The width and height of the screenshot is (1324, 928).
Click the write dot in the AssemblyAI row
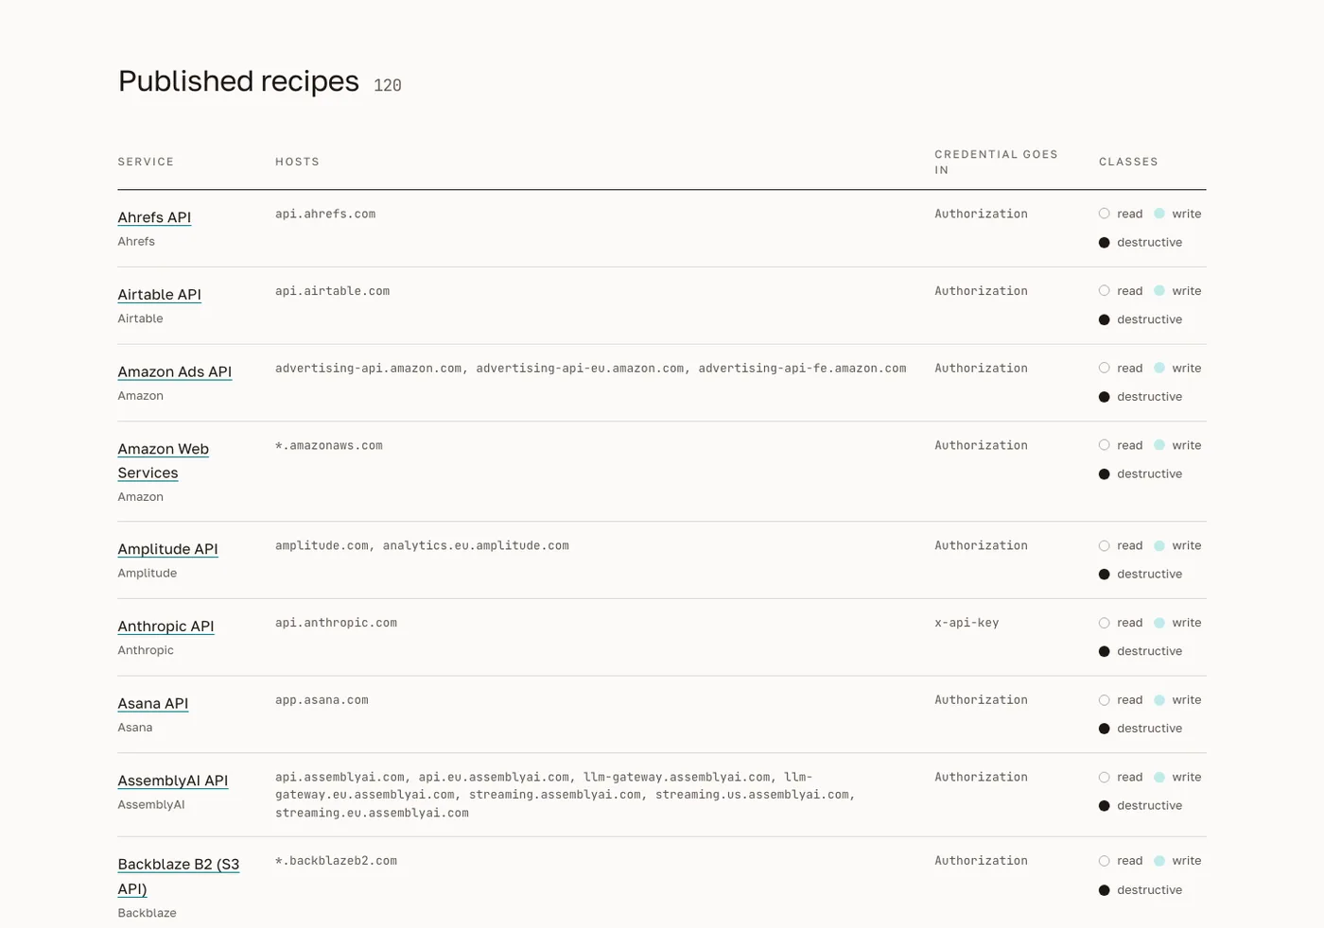[x=1159, y=778]
